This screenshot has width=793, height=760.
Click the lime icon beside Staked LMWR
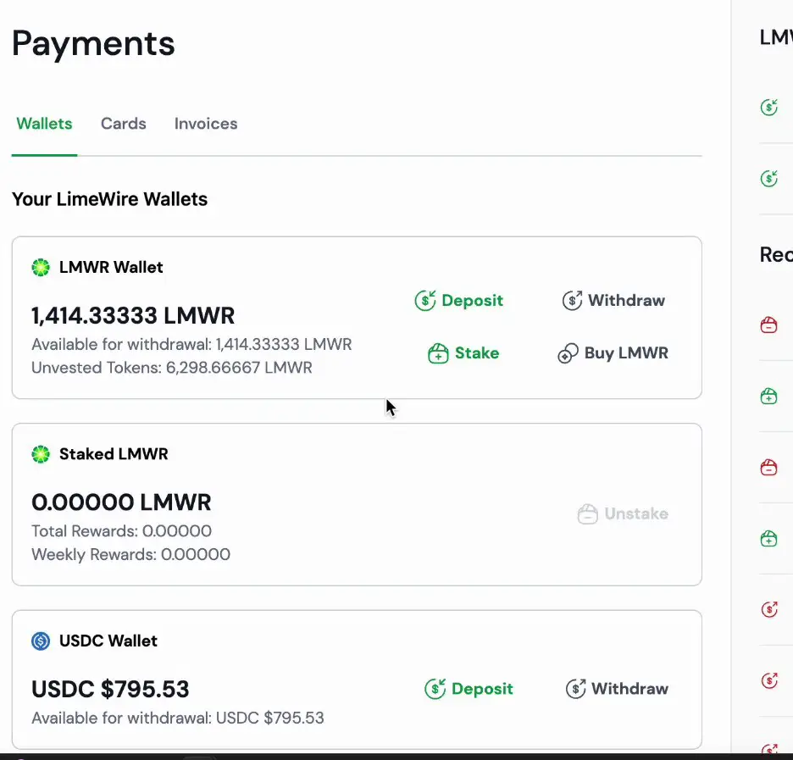(41, 454)
